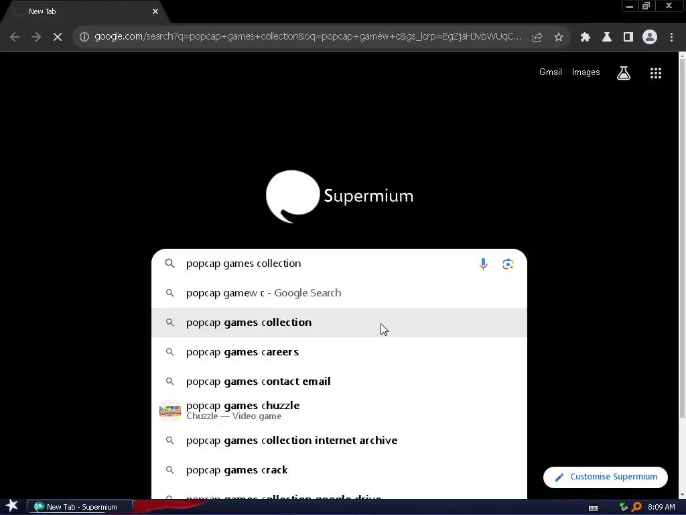Open Google Lens image search icon

[508, 264]
